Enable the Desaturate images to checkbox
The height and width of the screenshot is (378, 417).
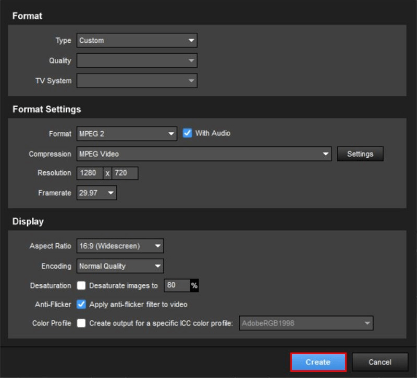click(x=81, y=286)
